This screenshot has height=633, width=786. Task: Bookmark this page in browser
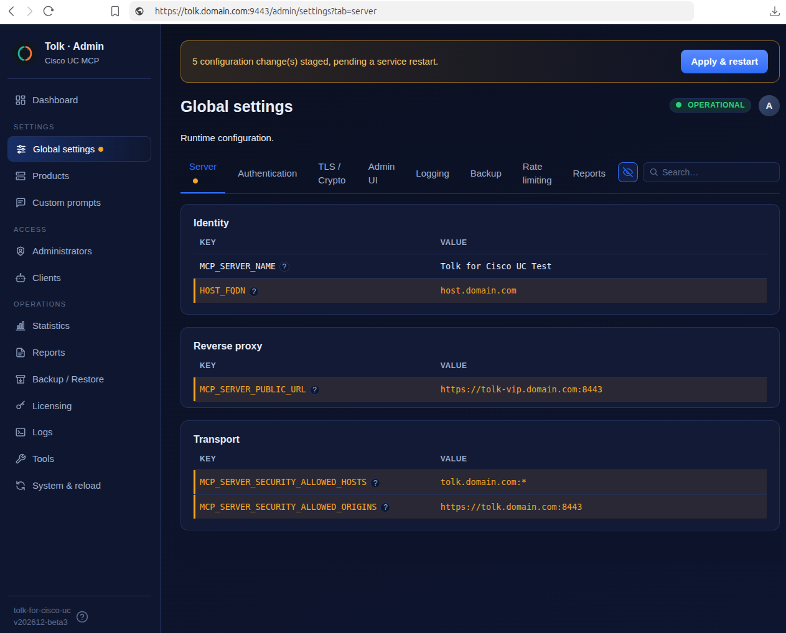click(115, 11)
